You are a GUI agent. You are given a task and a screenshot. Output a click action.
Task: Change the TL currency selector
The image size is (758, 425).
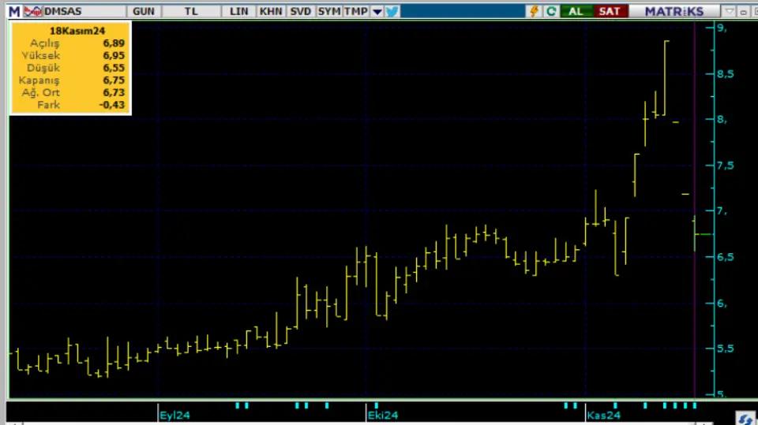point(191,11)
